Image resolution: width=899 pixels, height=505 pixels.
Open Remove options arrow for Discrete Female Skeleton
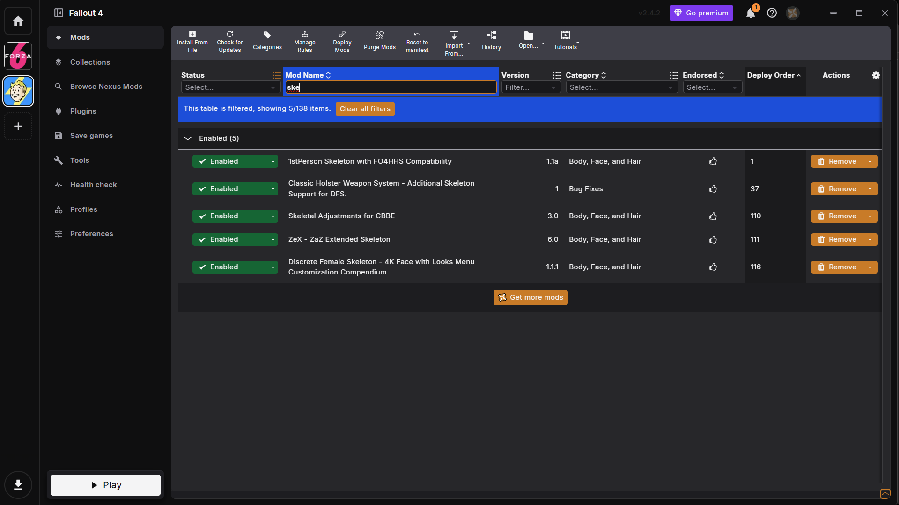(x=870, y=267)
